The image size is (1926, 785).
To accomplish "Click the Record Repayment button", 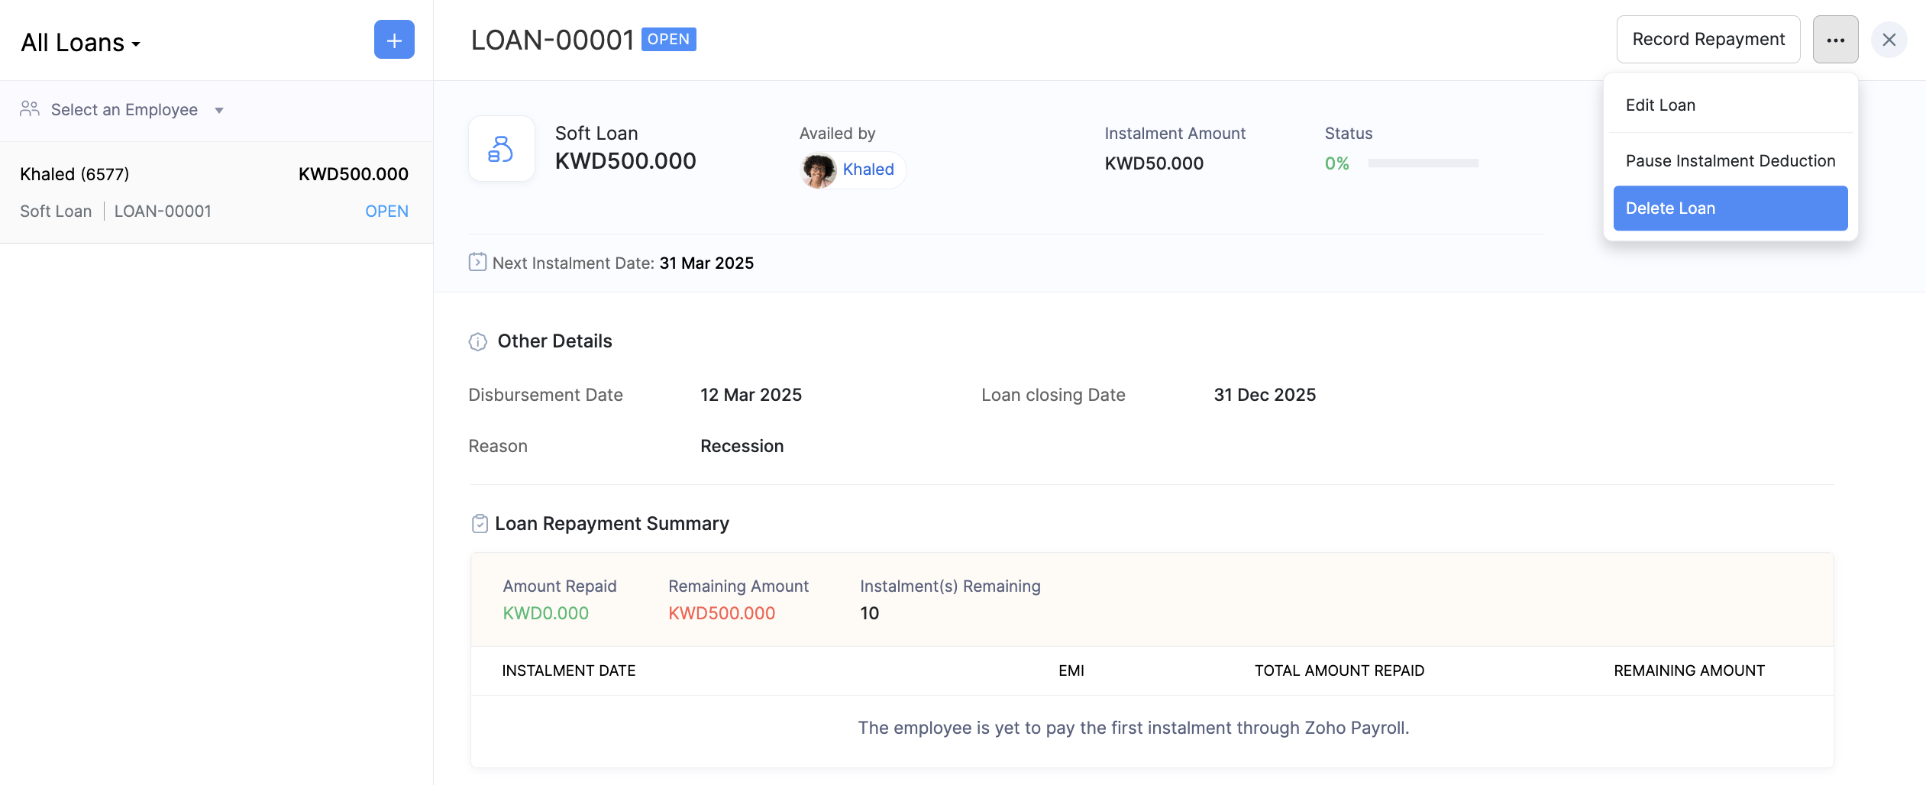I will pyautogui.click(x=1708, y=40).
